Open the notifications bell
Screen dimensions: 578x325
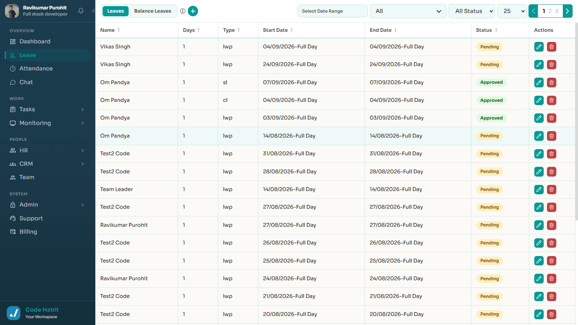(x=81, y=11)
